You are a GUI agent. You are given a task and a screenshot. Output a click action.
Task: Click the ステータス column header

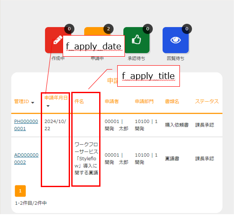click(x=207, y=101)
